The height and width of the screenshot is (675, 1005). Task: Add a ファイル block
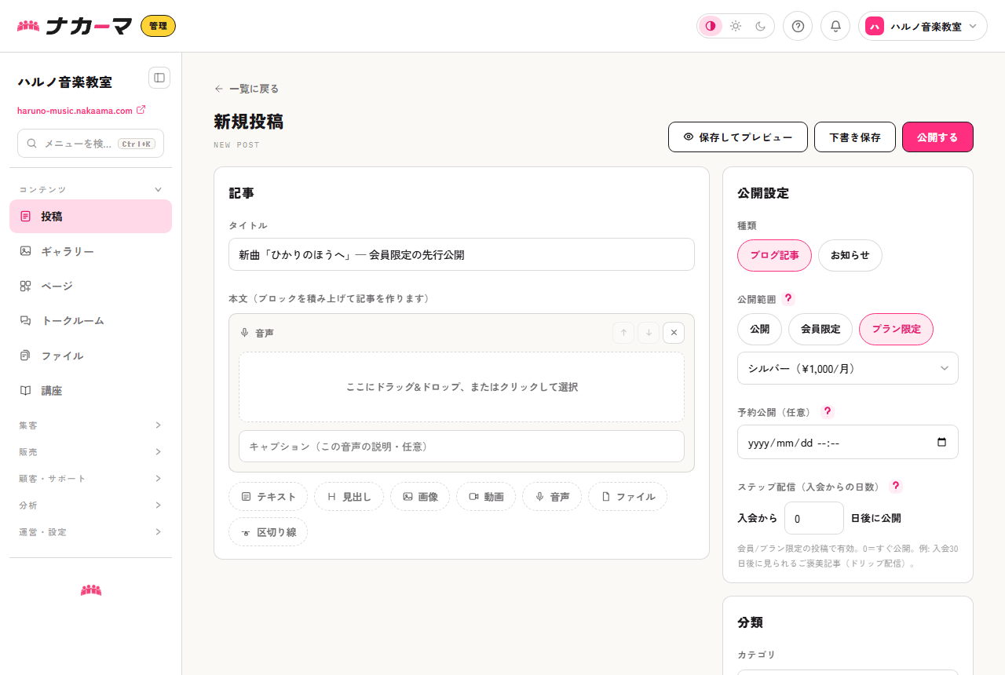coord(627,497)
